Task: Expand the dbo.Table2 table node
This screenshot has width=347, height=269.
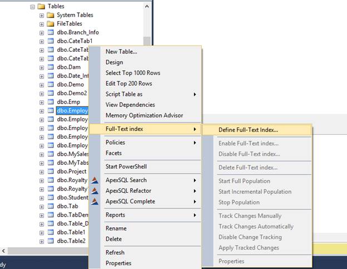Action: pyautogui.click(x=42, y=242)
